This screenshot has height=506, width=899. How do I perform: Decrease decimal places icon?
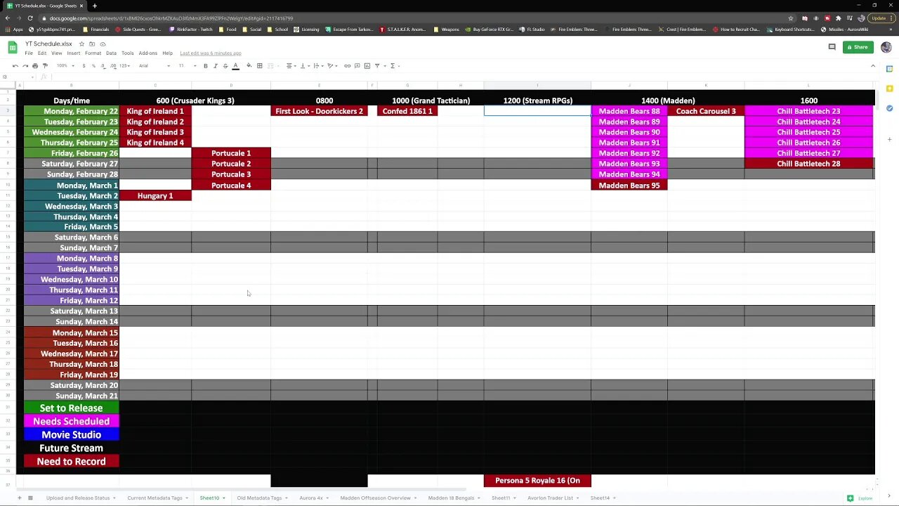[103, 65]
